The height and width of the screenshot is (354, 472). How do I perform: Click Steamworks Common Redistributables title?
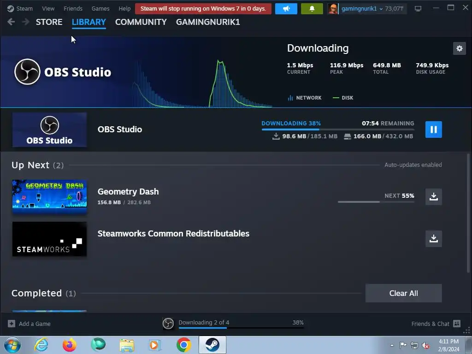click(x=173, y=234)
